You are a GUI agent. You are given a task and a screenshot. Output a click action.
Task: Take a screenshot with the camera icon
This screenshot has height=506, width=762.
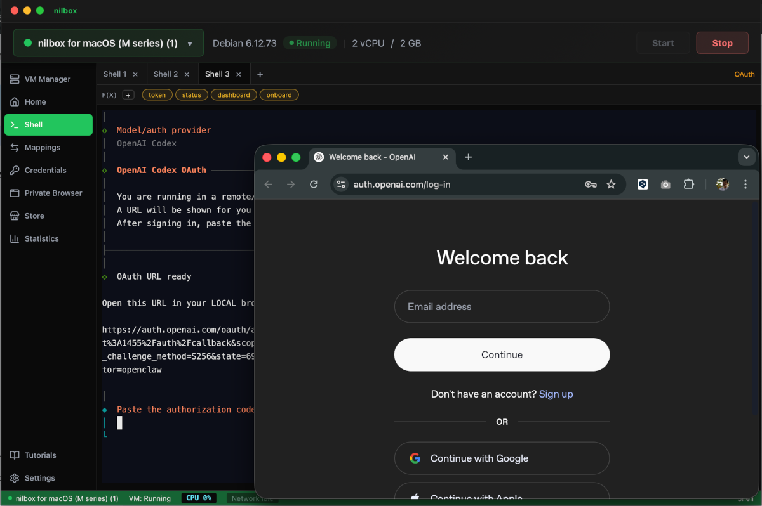coord(665,184)
